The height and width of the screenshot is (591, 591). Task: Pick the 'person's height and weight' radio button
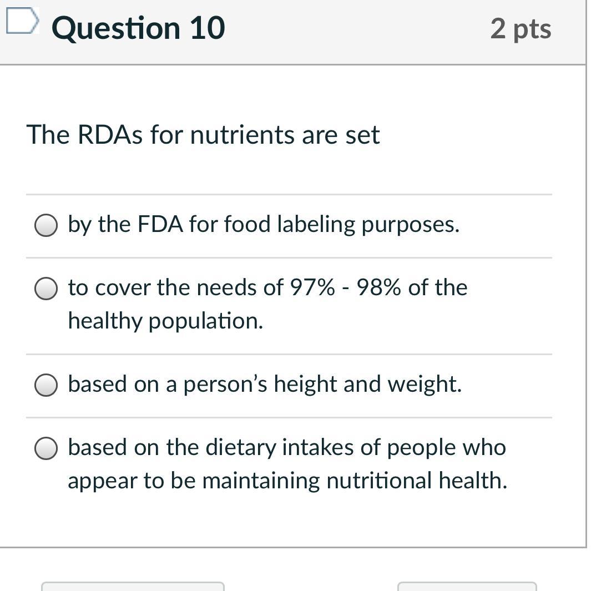click(x=46, y=386)
